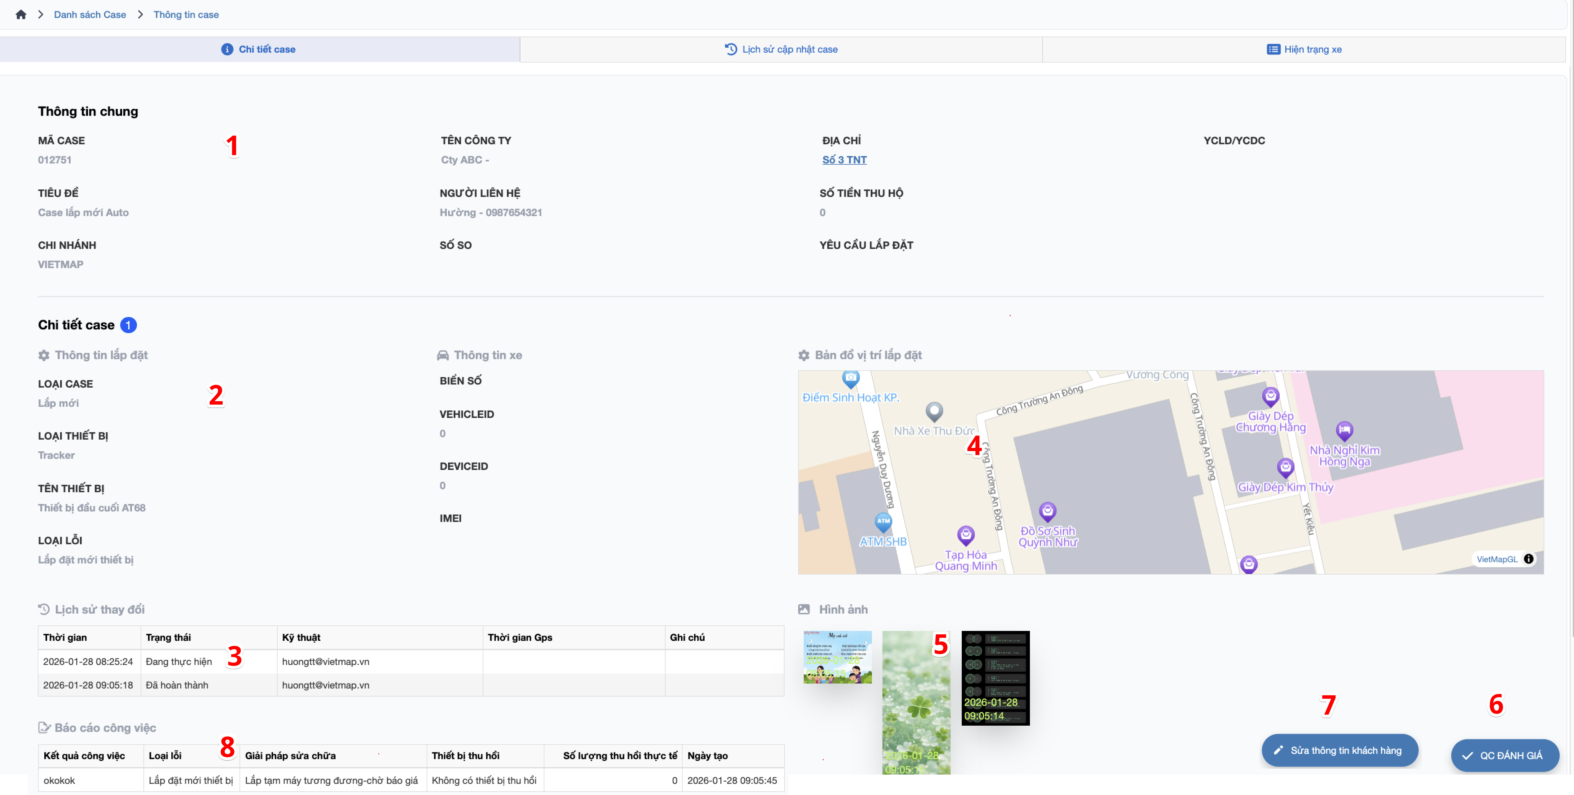Click the car icon beside Thông tin xe
Screen dimensions: 1574x795
(443, 355)
